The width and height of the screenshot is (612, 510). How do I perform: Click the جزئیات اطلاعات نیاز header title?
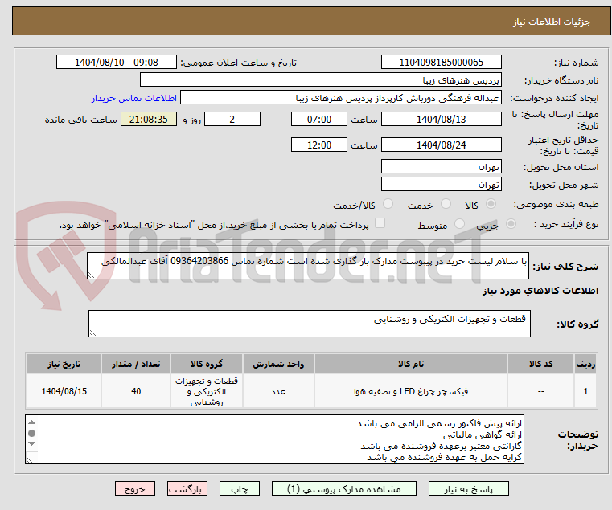tap(552, 22)
